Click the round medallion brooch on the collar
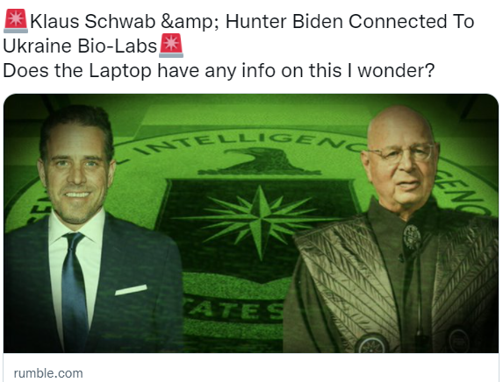 pos(412,237)
